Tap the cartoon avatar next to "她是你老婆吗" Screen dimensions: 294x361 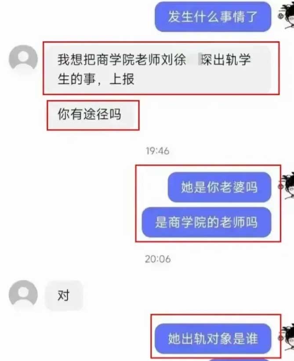pyautogui.click(x=286, y=186)
